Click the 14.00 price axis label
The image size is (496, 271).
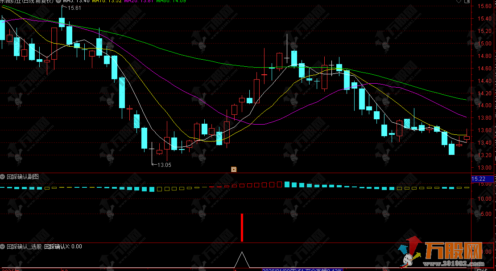tap(484, 105)
